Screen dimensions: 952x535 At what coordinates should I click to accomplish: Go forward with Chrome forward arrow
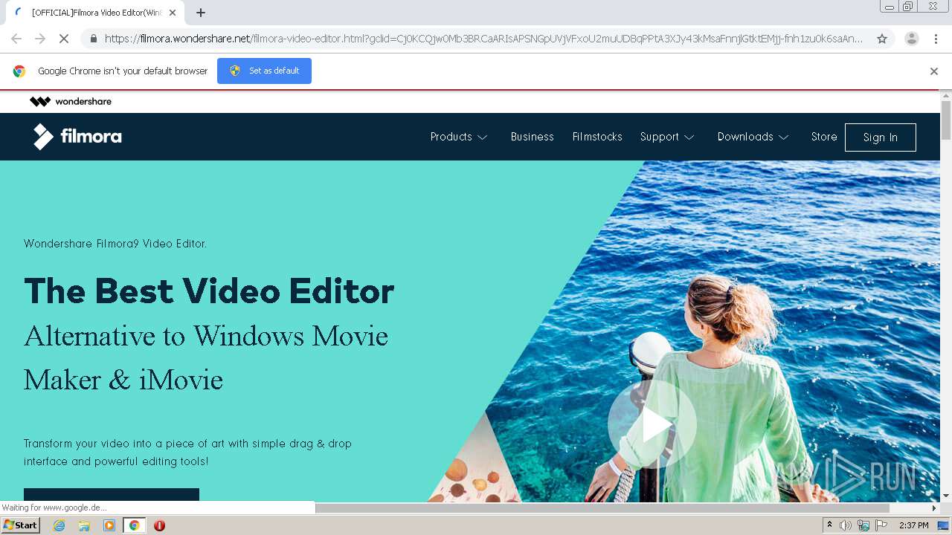coord(40,39)
